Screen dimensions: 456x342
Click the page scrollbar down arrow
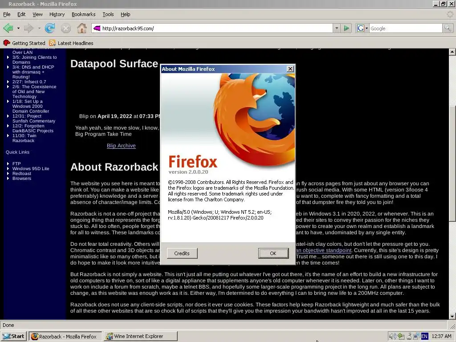point(452,317)
